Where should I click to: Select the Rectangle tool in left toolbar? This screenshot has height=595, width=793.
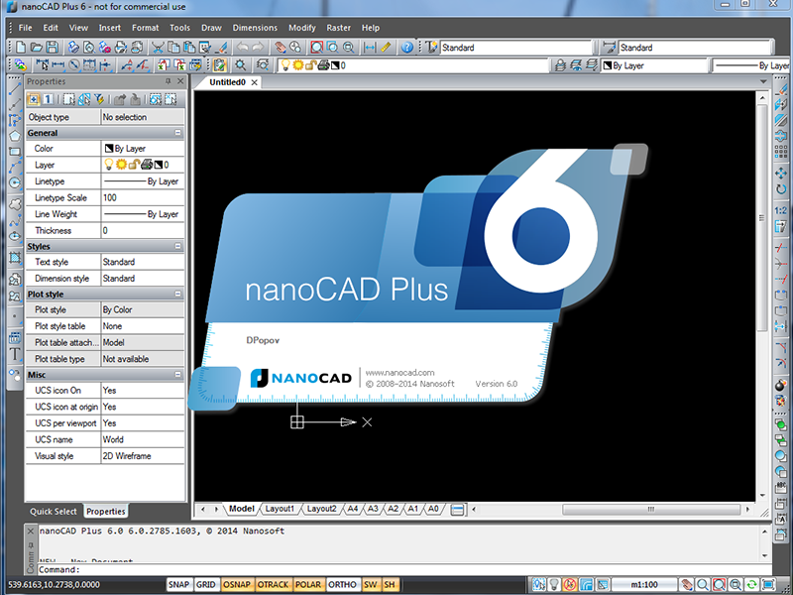[x=15, y=152]
